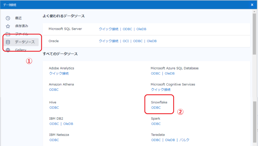258x146 pixels.
Task: Choose OleDB connection for Oracle
Action: [x=152, y=41]
